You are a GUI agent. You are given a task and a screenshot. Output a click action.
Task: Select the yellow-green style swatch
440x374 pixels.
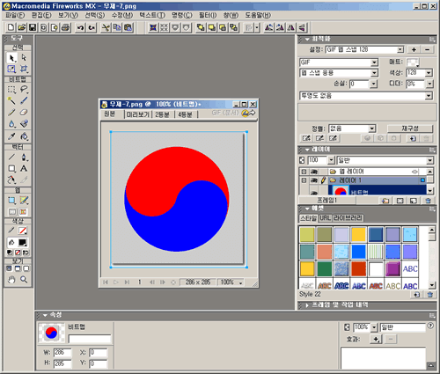pyautogui.click(x=307, y=235)
